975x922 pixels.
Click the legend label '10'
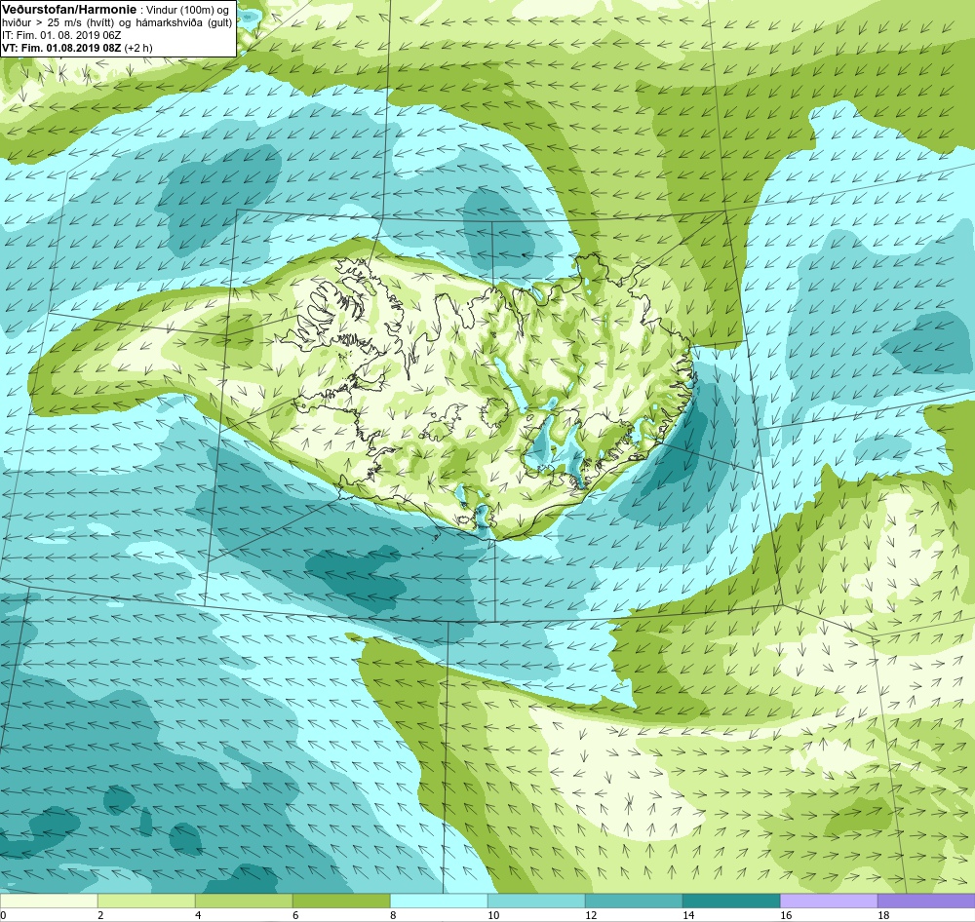click(493, 915)
